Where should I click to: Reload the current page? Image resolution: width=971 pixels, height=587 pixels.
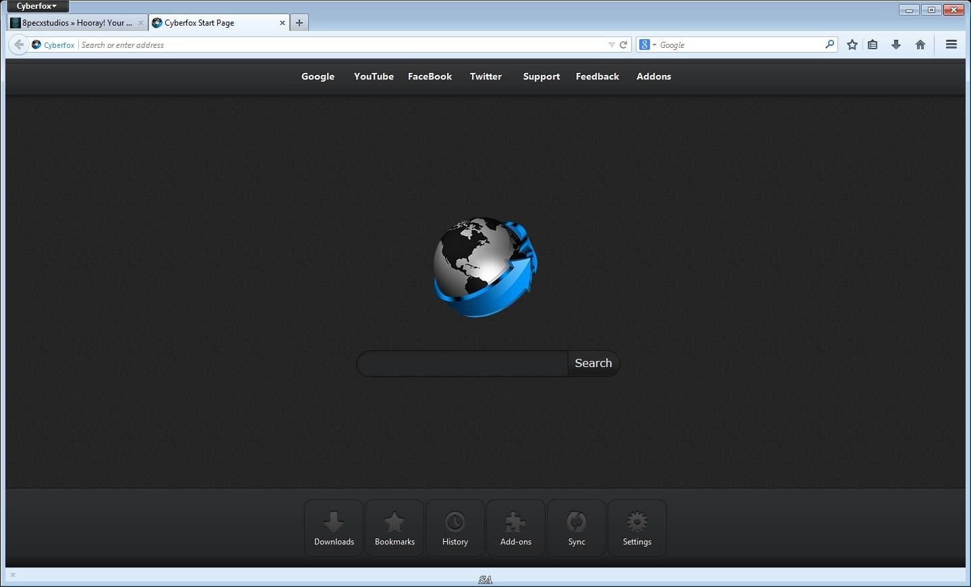click(x=624, y=45)
